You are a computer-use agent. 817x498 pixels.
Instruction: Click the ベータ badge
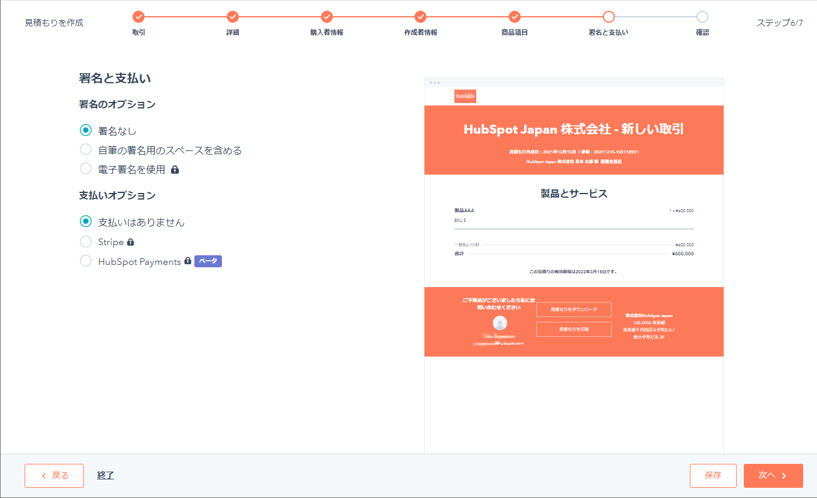pyautogui.click(x=208, y=261)
